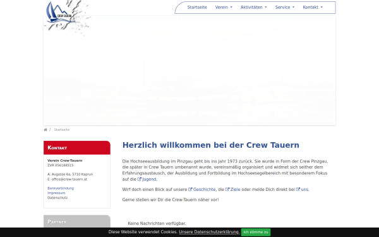Accept cookies with 'Ich stimme zu'
This screenshot has height=237, width=379.
pyautogui.click(x=256, y=232)
